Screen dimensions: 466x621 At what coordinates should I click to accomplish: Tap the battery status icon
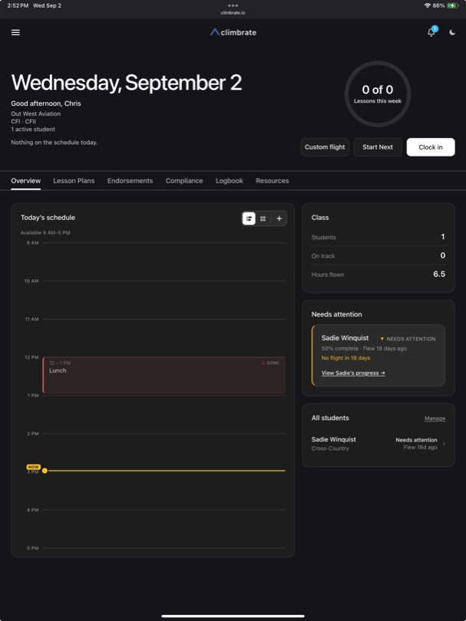(x=452, y=5)
